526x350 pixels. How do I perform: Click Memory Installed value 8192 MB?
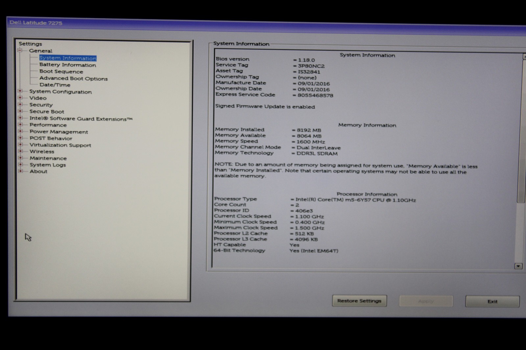point(309,130)
